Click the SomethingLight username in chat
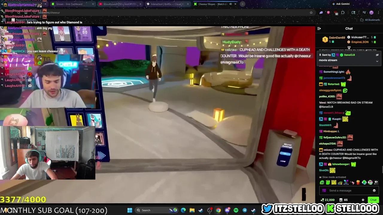This screenshot has height=215, width=383. (334, 72)
